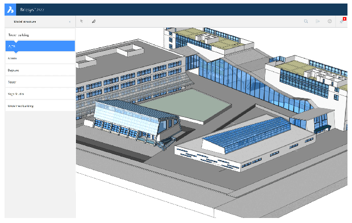
Task: Select the highlighted blue tree item
Action: [40, 46]
